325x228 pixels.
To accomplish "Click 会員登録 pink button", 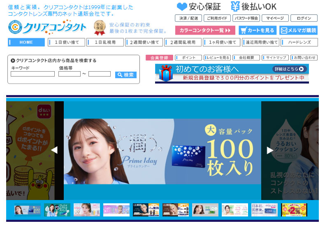I will tap(159, 58).
